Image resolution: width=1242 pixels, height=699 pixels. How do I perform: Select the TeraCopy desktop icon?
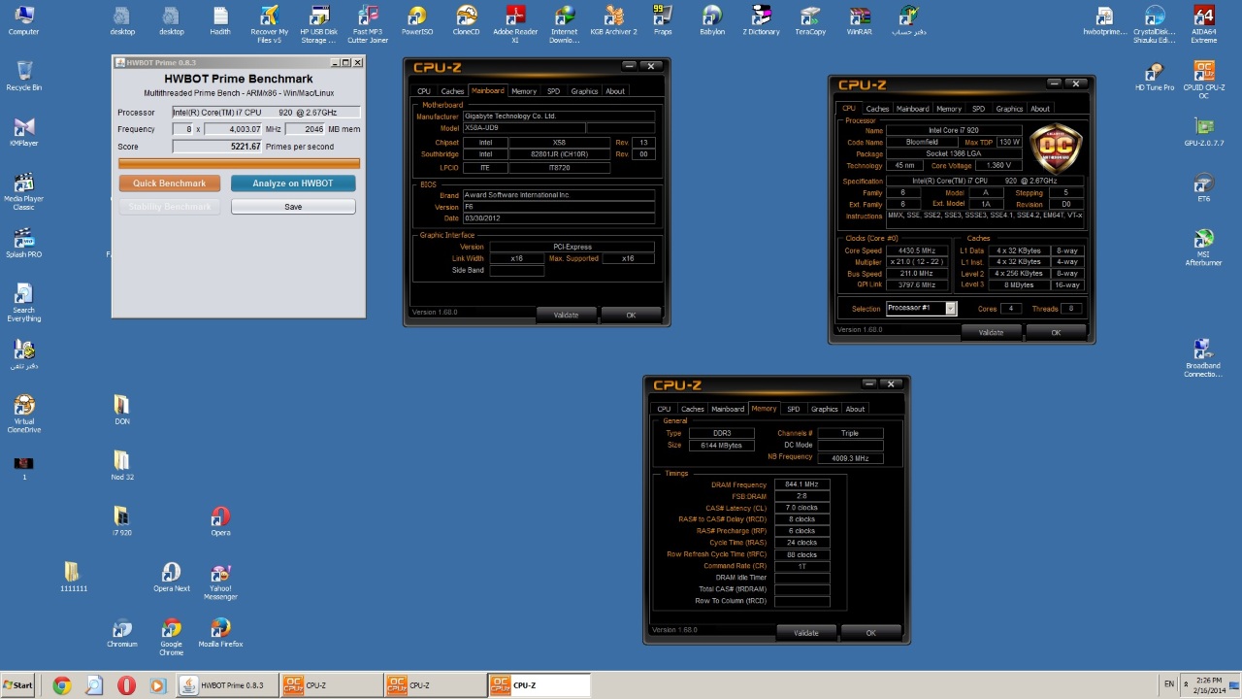[810, 20]
